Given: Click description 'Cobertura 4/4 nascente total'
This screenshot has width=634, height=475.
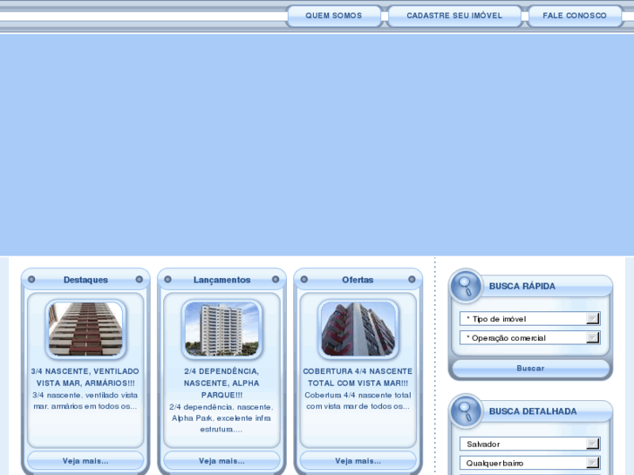Looking at the screenshot, I should [358, 401].
